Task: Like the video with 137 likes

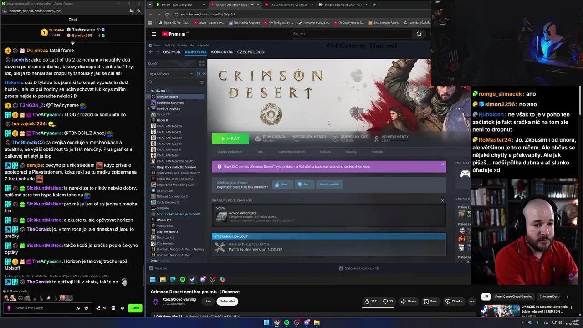Action: click(371, 301)
